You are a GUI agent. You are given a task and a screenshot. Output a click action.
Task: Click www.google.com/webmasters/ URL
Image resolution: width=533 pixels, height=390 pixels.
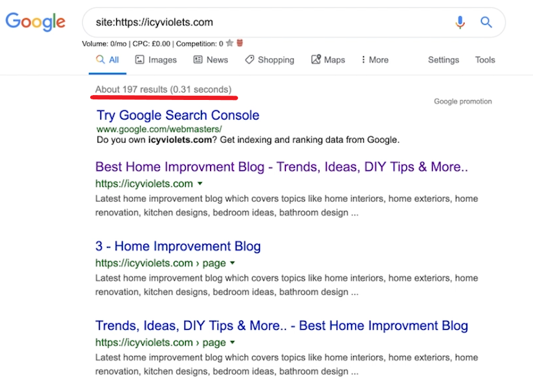point(159,129)
